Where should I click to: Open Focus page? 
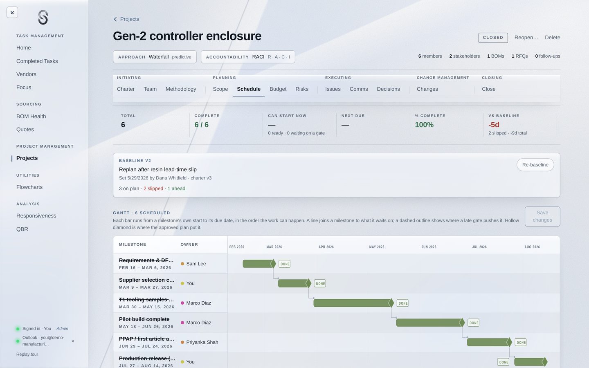[24, 87]
